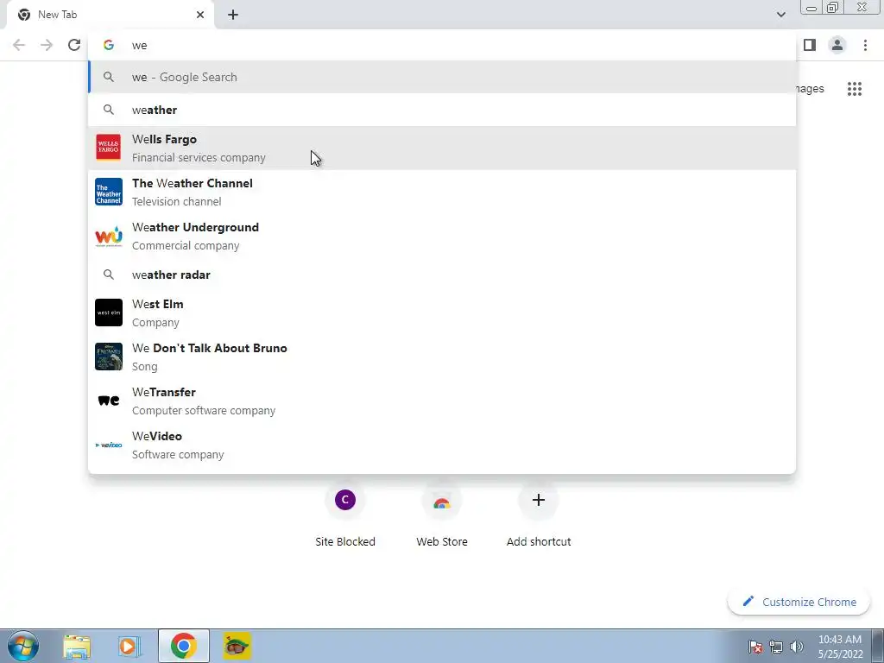This screenshot has width=884, height=663.
Task: Choose the 'we - Google Search' suggestion
Action: [442, 77]
